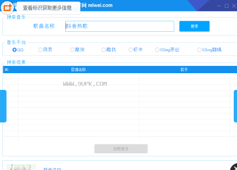Click the 歌曲名称 label beside the search field
The width and height of the screenshot is (237, 170).
pyautogui.click(x=44, y=26)
